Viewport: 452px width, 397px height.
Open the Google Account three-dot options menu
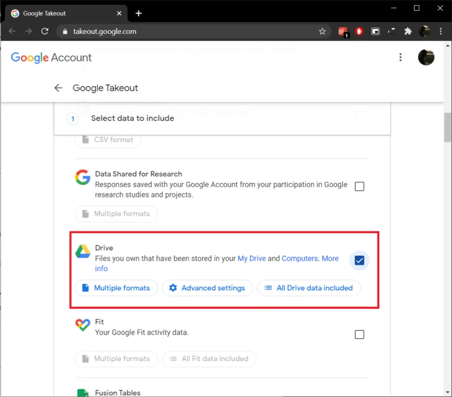point(401,57)
